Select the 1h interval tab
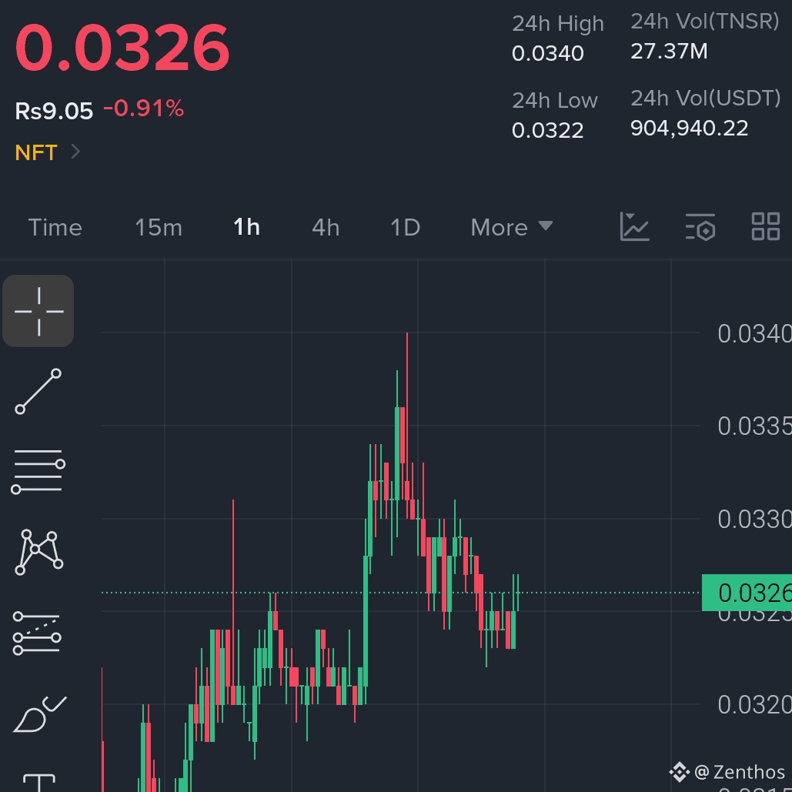The image size is (792, 792). tap(246, 227)
